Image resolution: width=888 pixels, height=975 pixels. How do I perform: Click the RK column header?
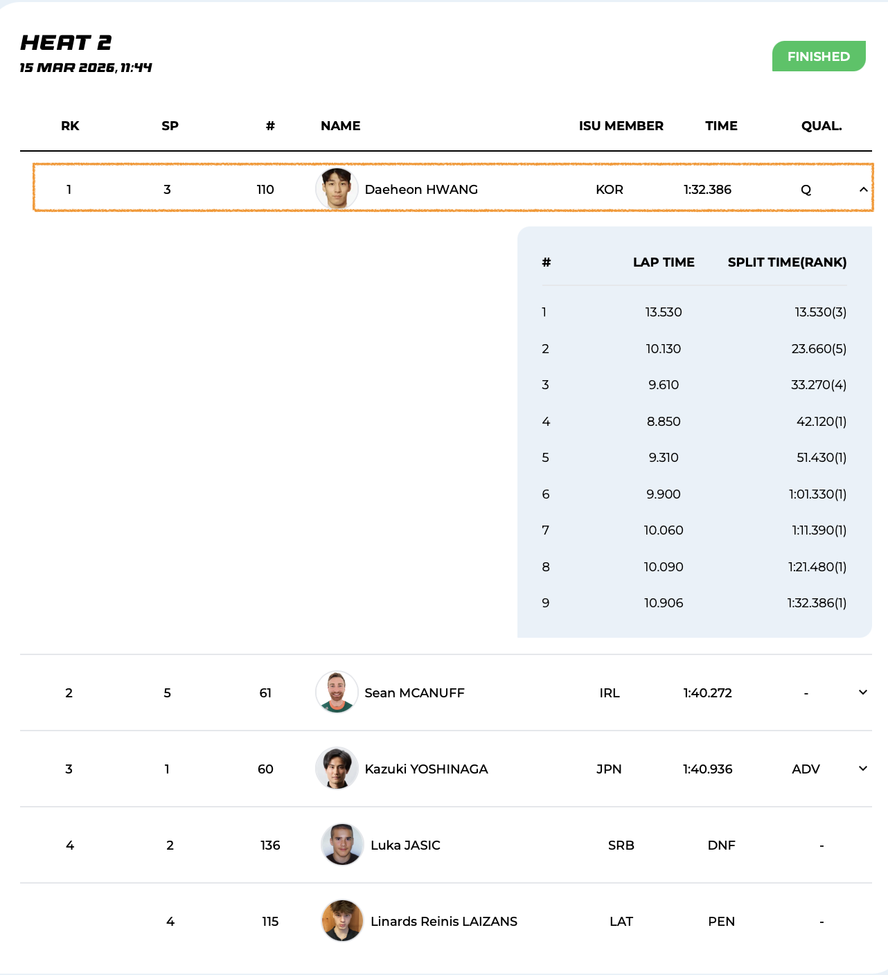[70, 126]
